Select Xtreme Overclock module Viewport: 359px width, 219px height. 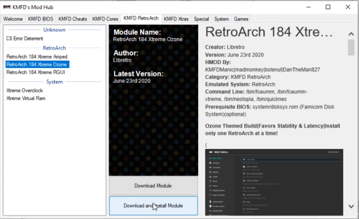pyautogui.click(x=25, y=91)
